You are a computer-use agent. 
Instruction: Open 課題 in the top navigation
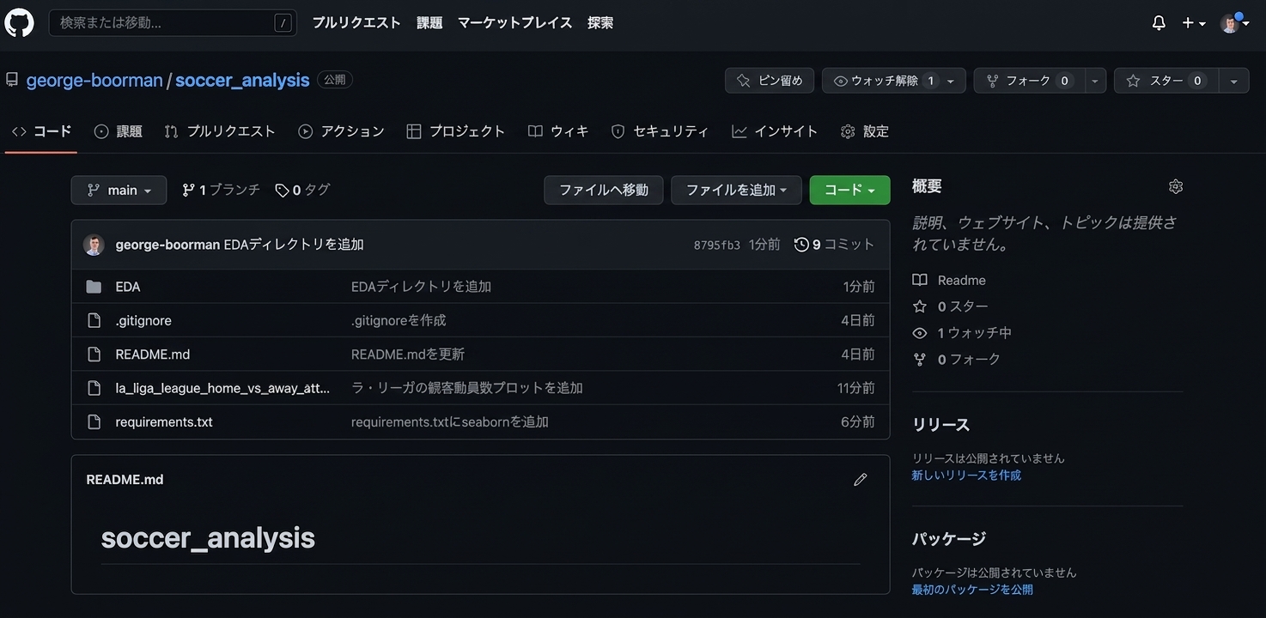[429, 23]
